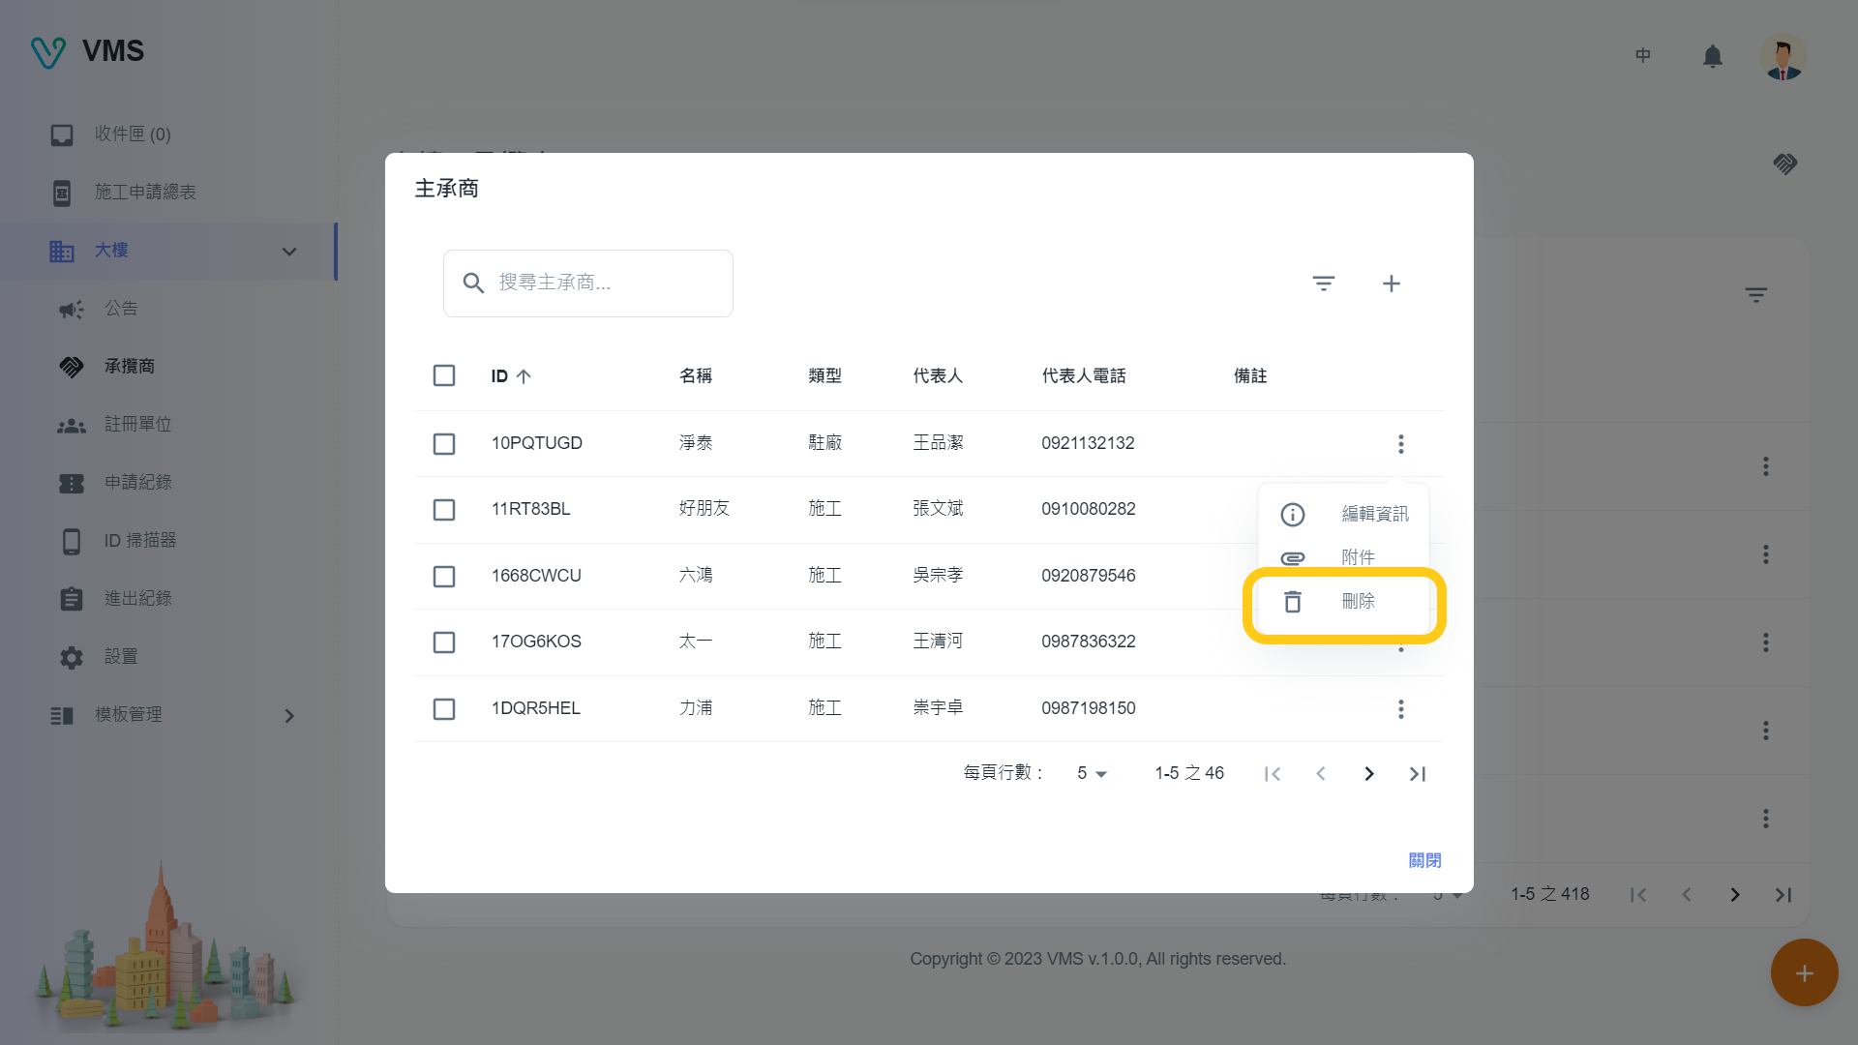Go to the next page in the dialog

1368,774
